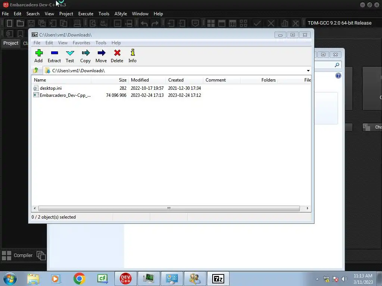Open the Dev-C++ Execute menu
This screenshot has width=382, height=286.
pyautogui.click(x=86, y=14)
